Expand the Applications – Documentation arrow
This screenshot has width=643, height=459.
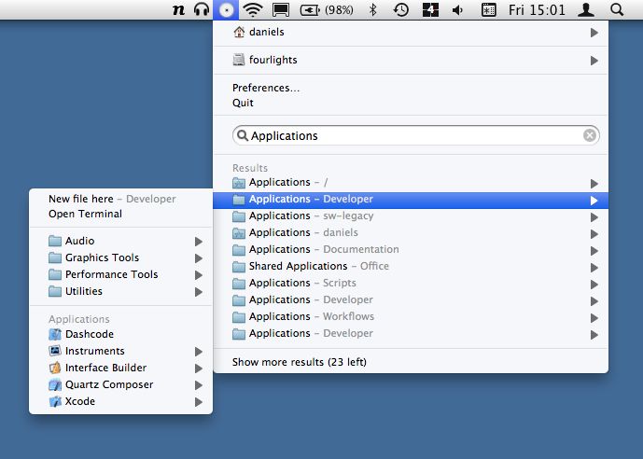coord(594,251)
